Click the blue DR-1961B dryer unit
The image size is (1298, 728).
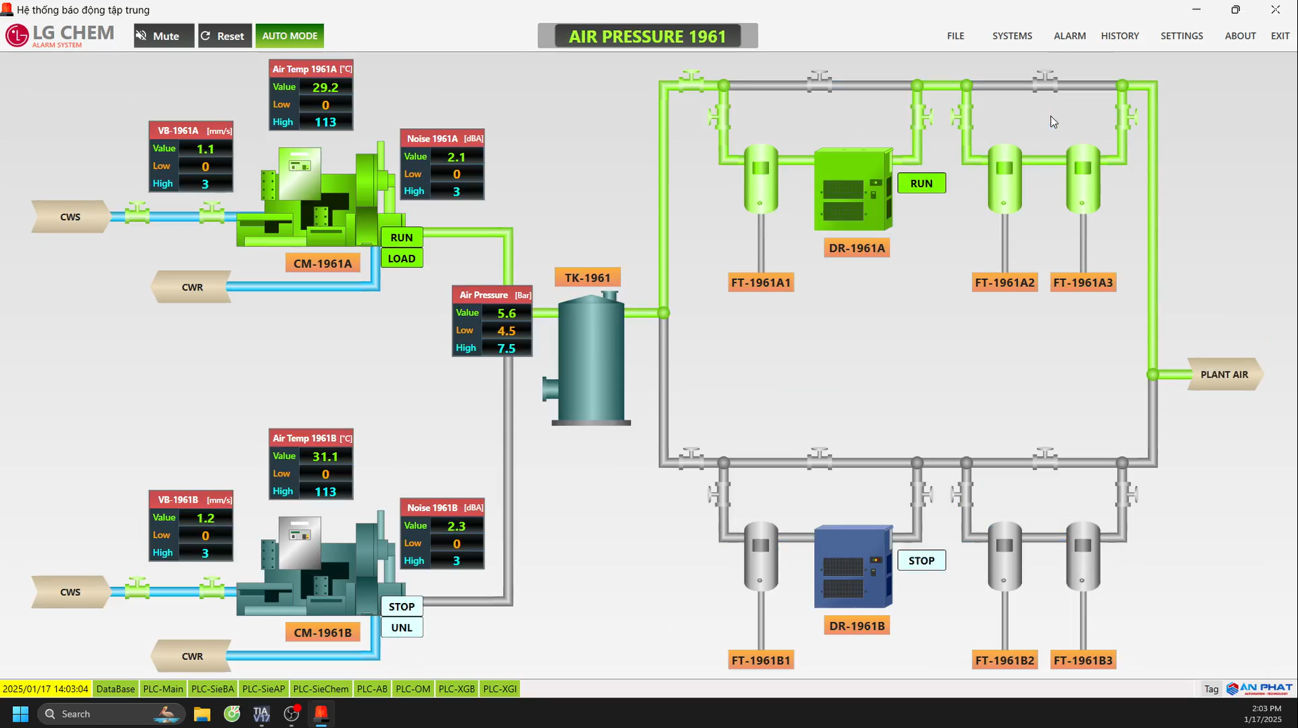[853, 567]
